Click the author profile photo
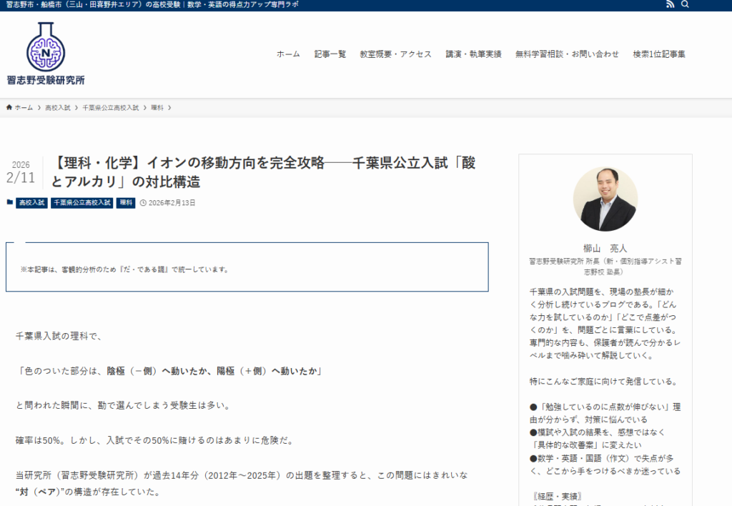 point(605,199)
